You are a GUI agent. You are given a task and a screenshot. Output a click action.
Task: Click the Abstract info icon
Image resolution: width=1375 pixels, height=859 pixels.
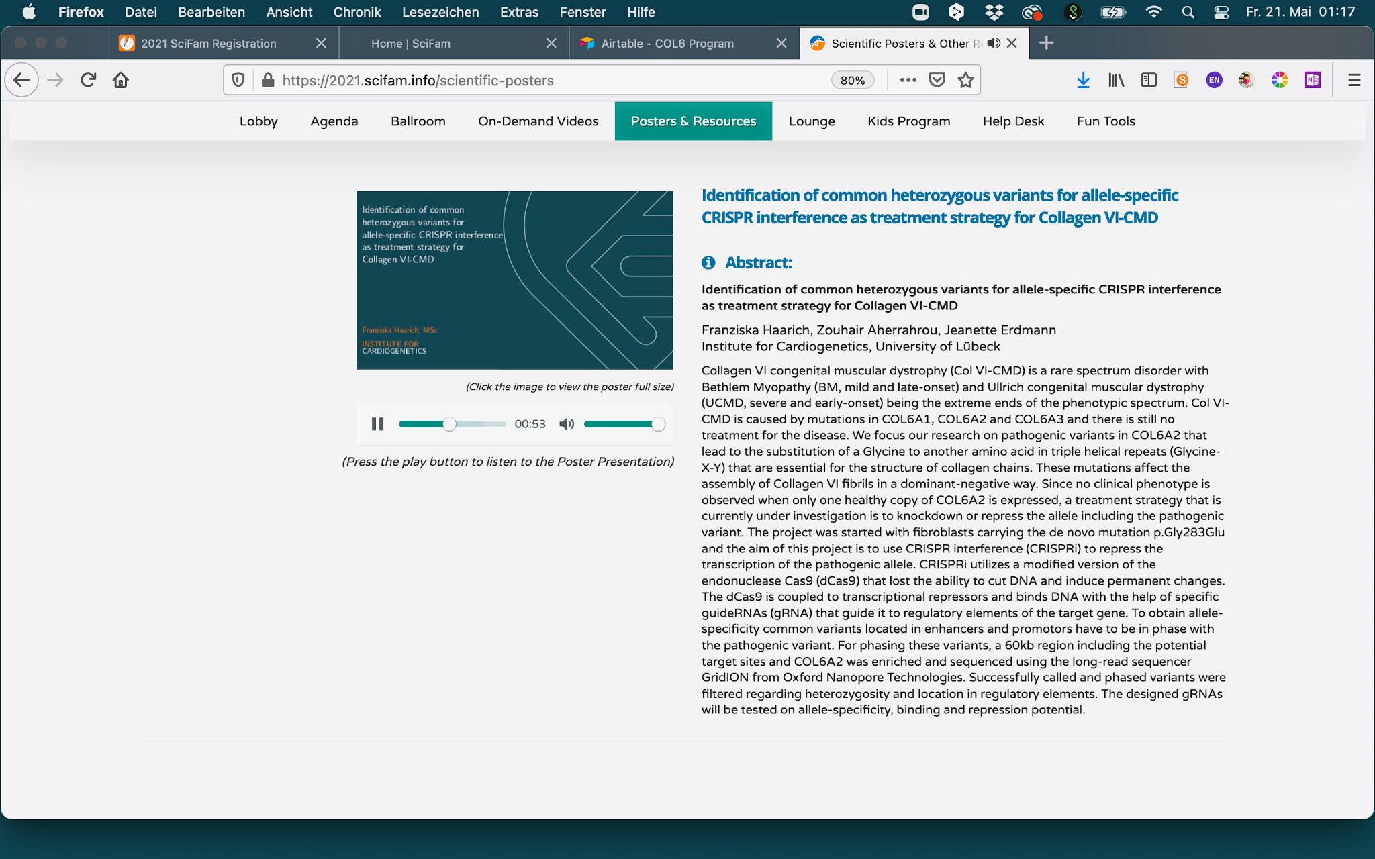tap(708, 262)
